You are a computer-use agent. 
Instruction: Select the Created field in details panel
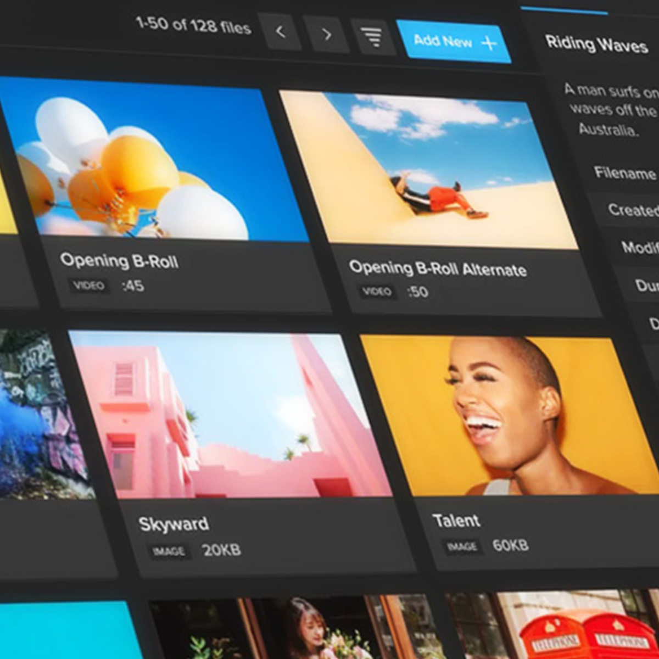(632, 210)
